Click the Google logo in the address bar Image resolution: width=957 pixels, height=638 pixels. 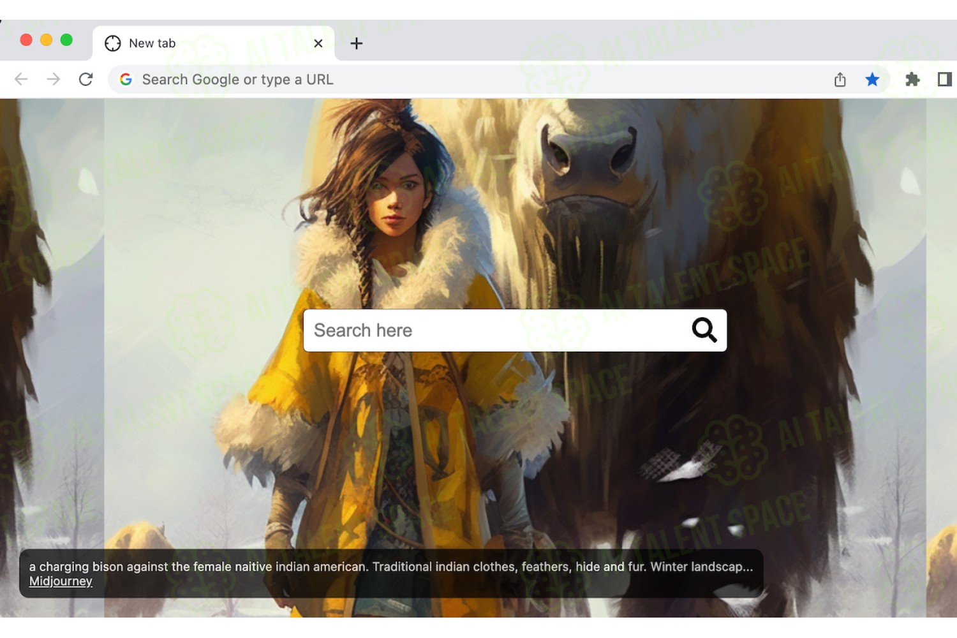click(x=126, y=79)
